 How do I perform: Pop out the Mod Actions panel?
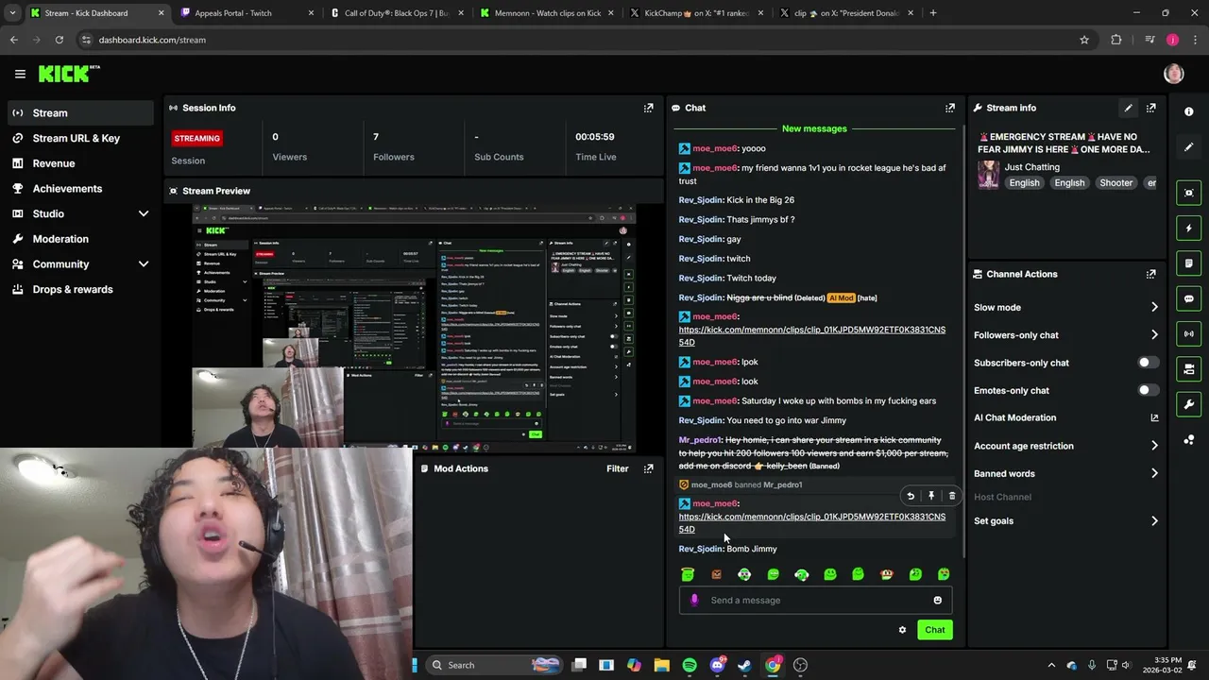pyautogui.click(x=648, y=468)
